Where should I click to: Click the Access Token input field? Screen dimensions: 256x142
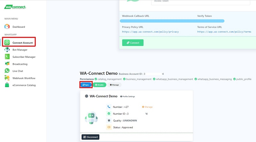click(x=201, y=2)
